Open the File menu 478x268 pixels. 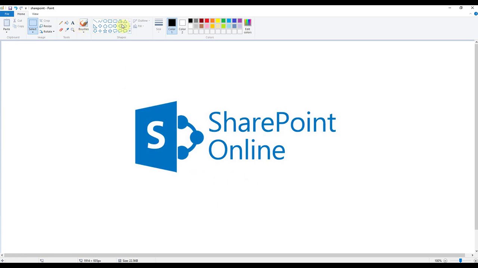click(x=7, y=14)
